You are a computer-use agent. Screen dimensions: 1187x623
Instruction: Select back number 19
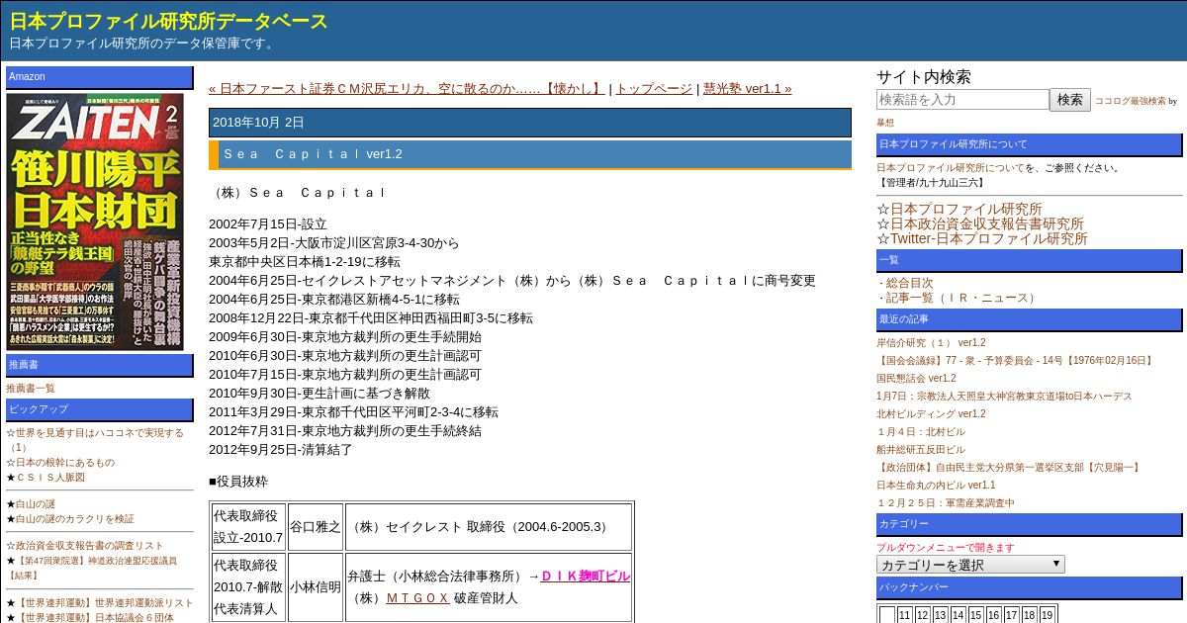(1047, 615)
